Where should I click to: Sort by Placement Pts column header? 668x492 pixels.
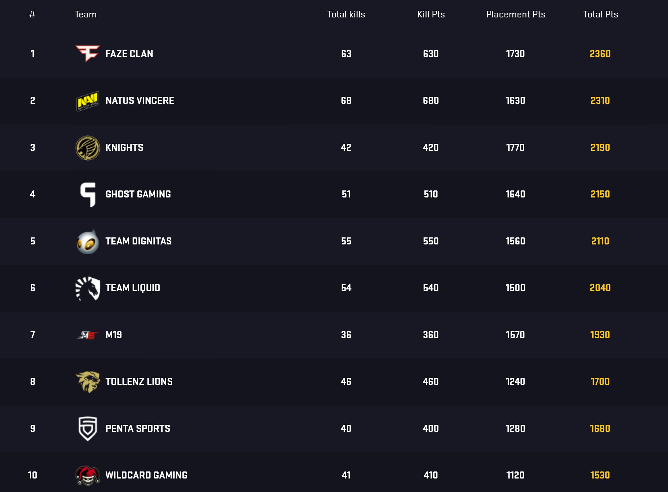click(515, 14)
